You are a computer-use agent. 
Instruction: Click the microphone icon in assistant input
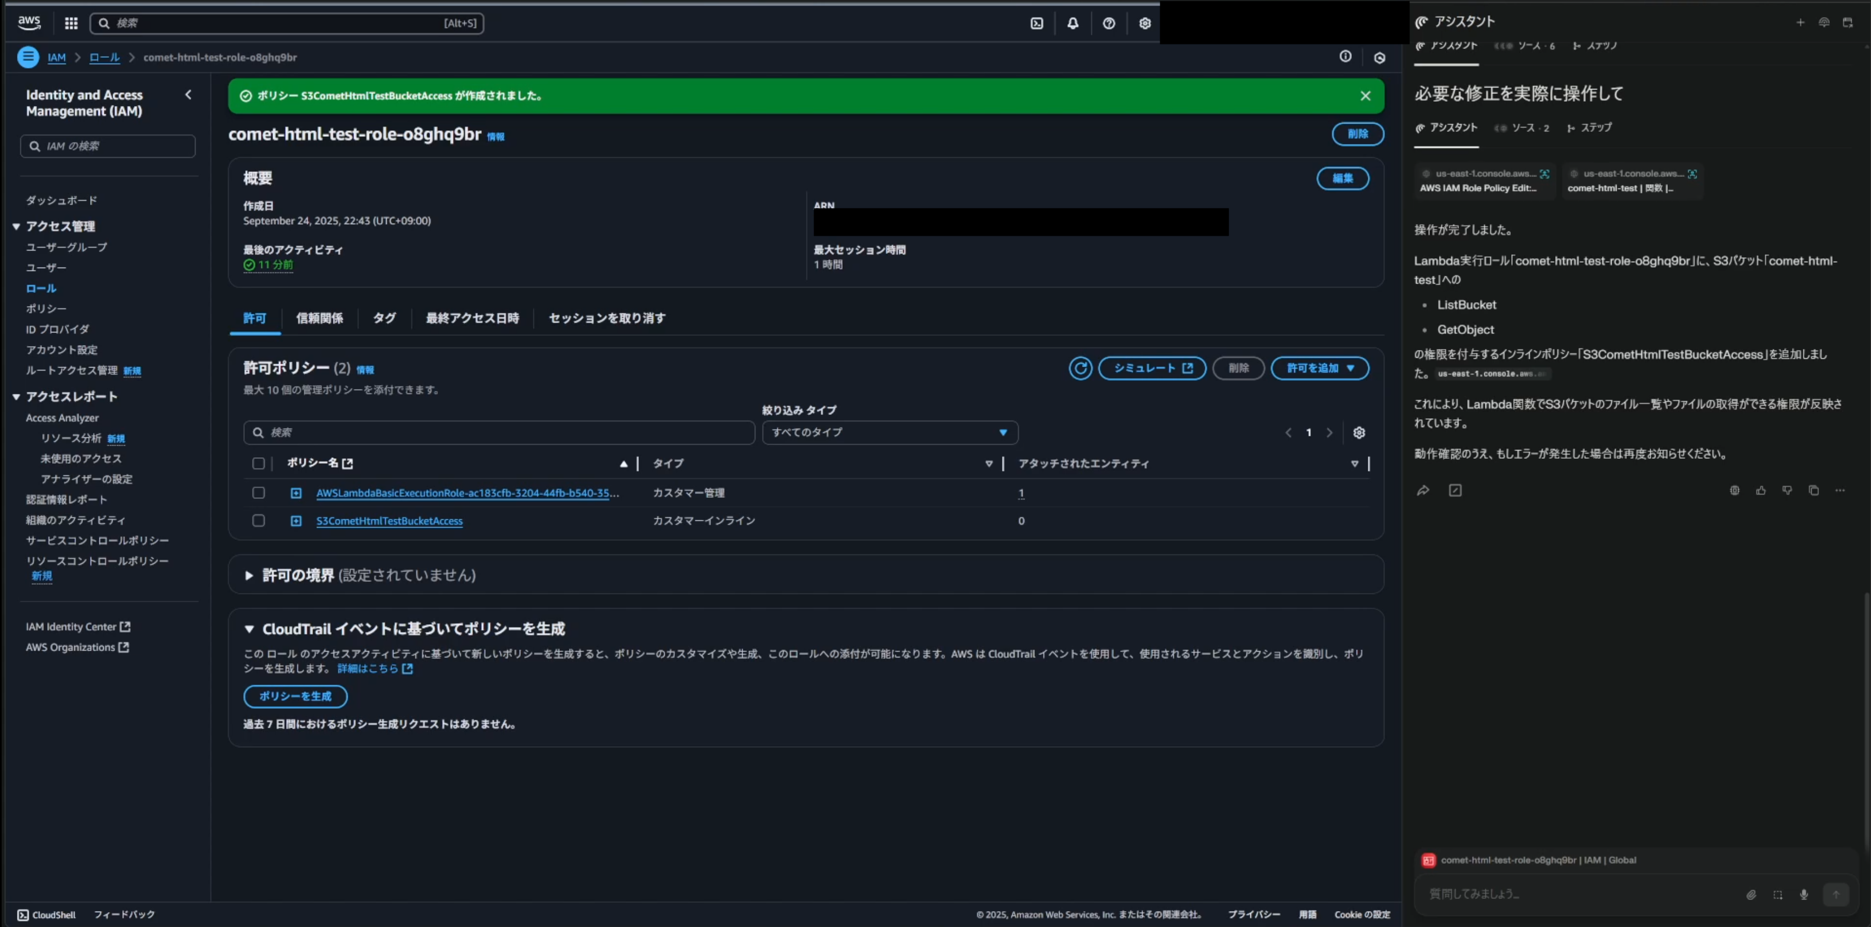tap(1803, 895)
